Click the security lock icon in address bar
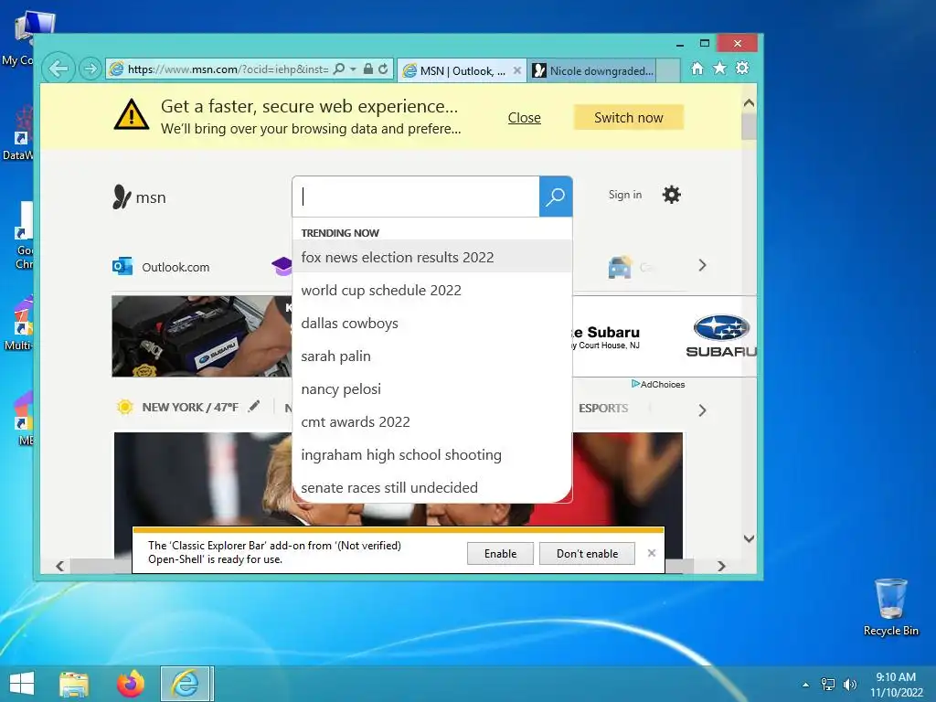 pos(368,69)
